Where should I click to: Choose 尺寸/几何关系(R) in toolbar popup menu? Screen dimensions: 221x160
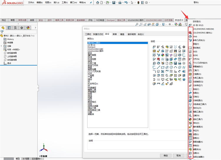tap(200, 63)
